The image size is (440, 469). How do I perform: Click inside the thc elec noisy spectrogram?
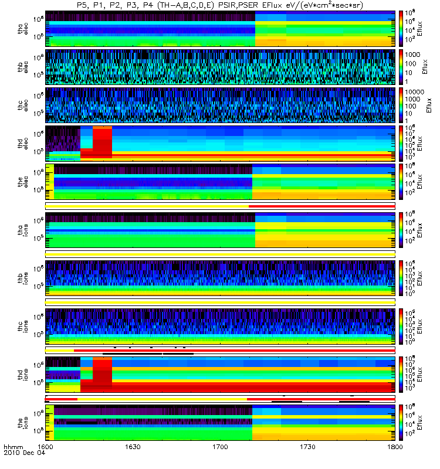tap(220, 106)
